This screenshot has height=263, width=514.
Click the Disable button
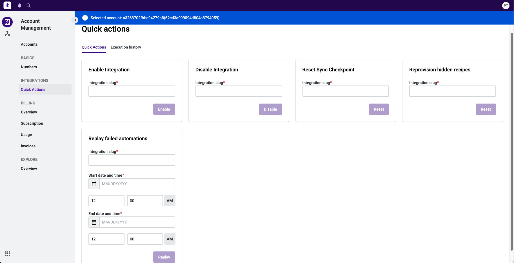click(270, 109)
